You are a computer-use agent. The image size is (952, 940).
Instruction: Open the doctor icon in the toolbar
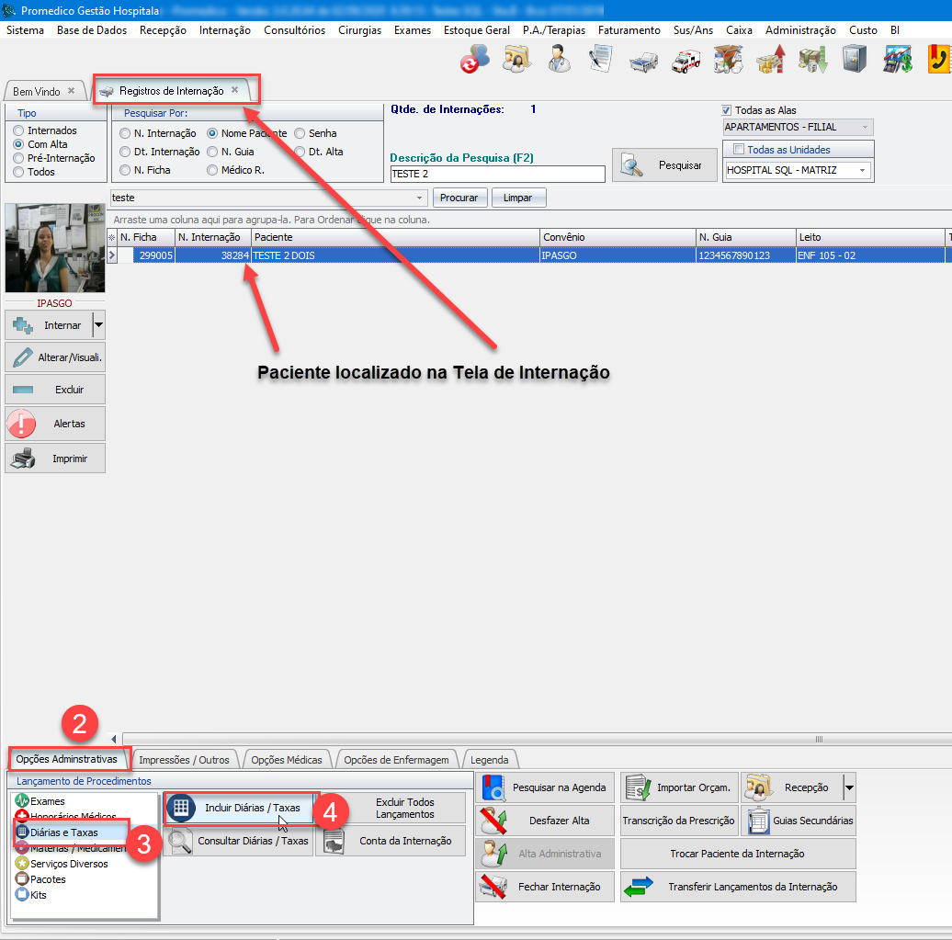(559, 60)
